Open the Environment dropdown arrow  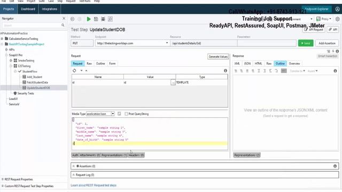click(x=311, y=19)
